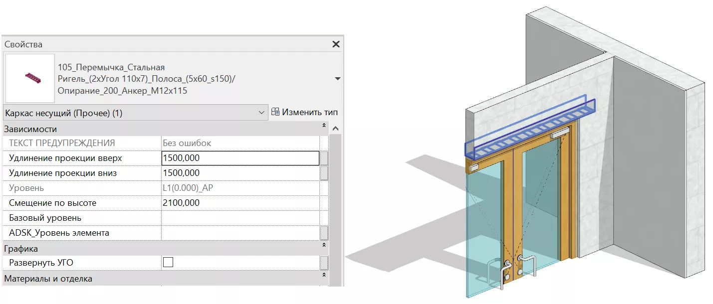This screenshot has width=713, height=304.
Task: Open the type selector dropdown arrow
Action: pyautogui.click(x=337, y=79)
